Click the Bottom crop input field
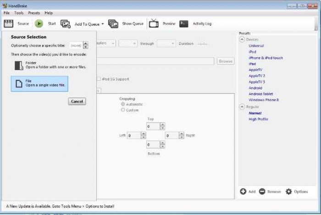321x215 pixels. [x=153, y=145]
